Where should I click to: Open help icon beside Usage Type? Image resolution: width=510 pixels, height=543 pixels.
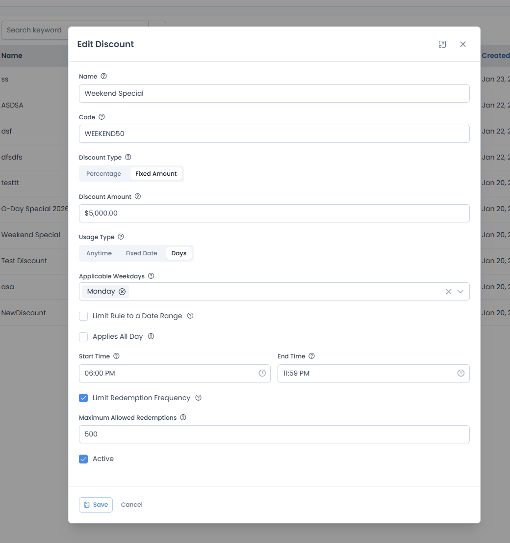121,237
